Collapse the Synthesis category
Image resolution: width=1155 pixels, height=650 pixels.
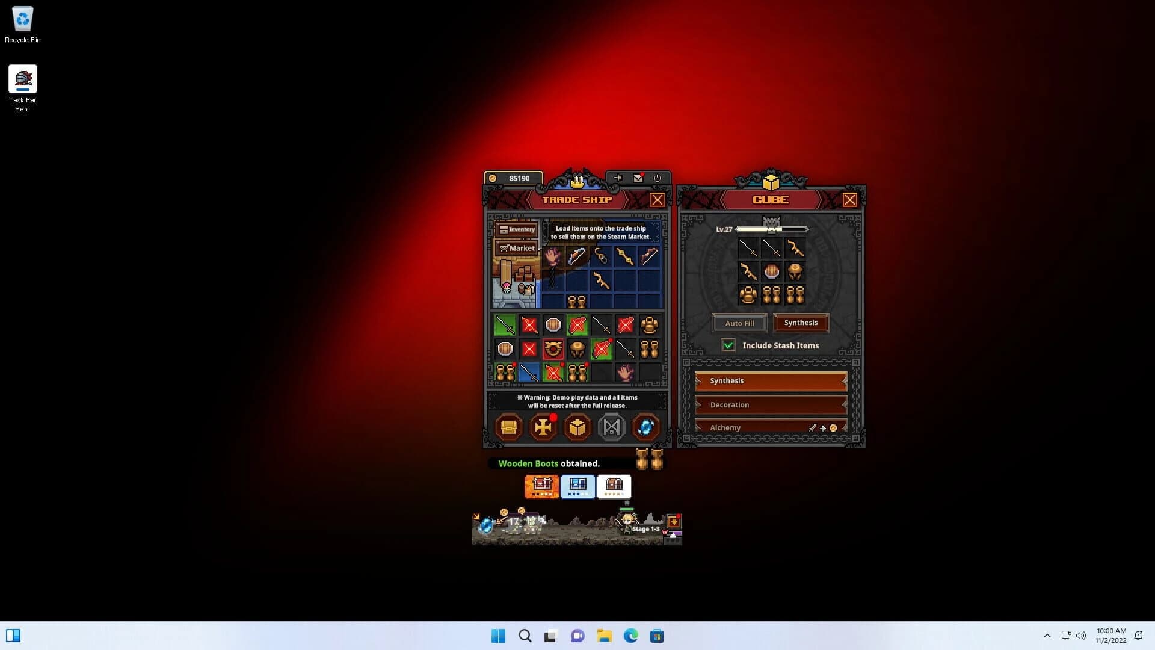(771, 380)
